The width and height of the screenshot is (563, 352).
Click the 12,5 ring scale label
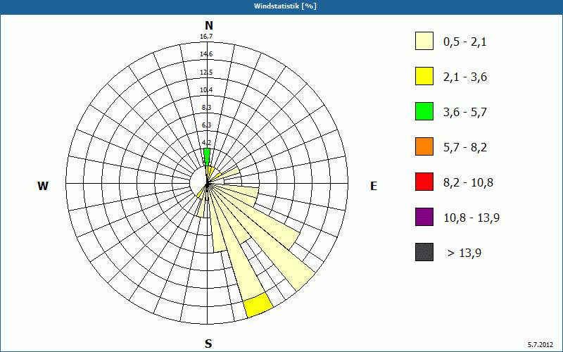coord(206,73)
